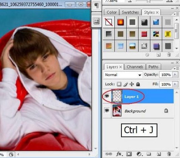Apply the dark chrome circular style
The height and width of the screenshot is (158, 180).
tap(144, 22)
